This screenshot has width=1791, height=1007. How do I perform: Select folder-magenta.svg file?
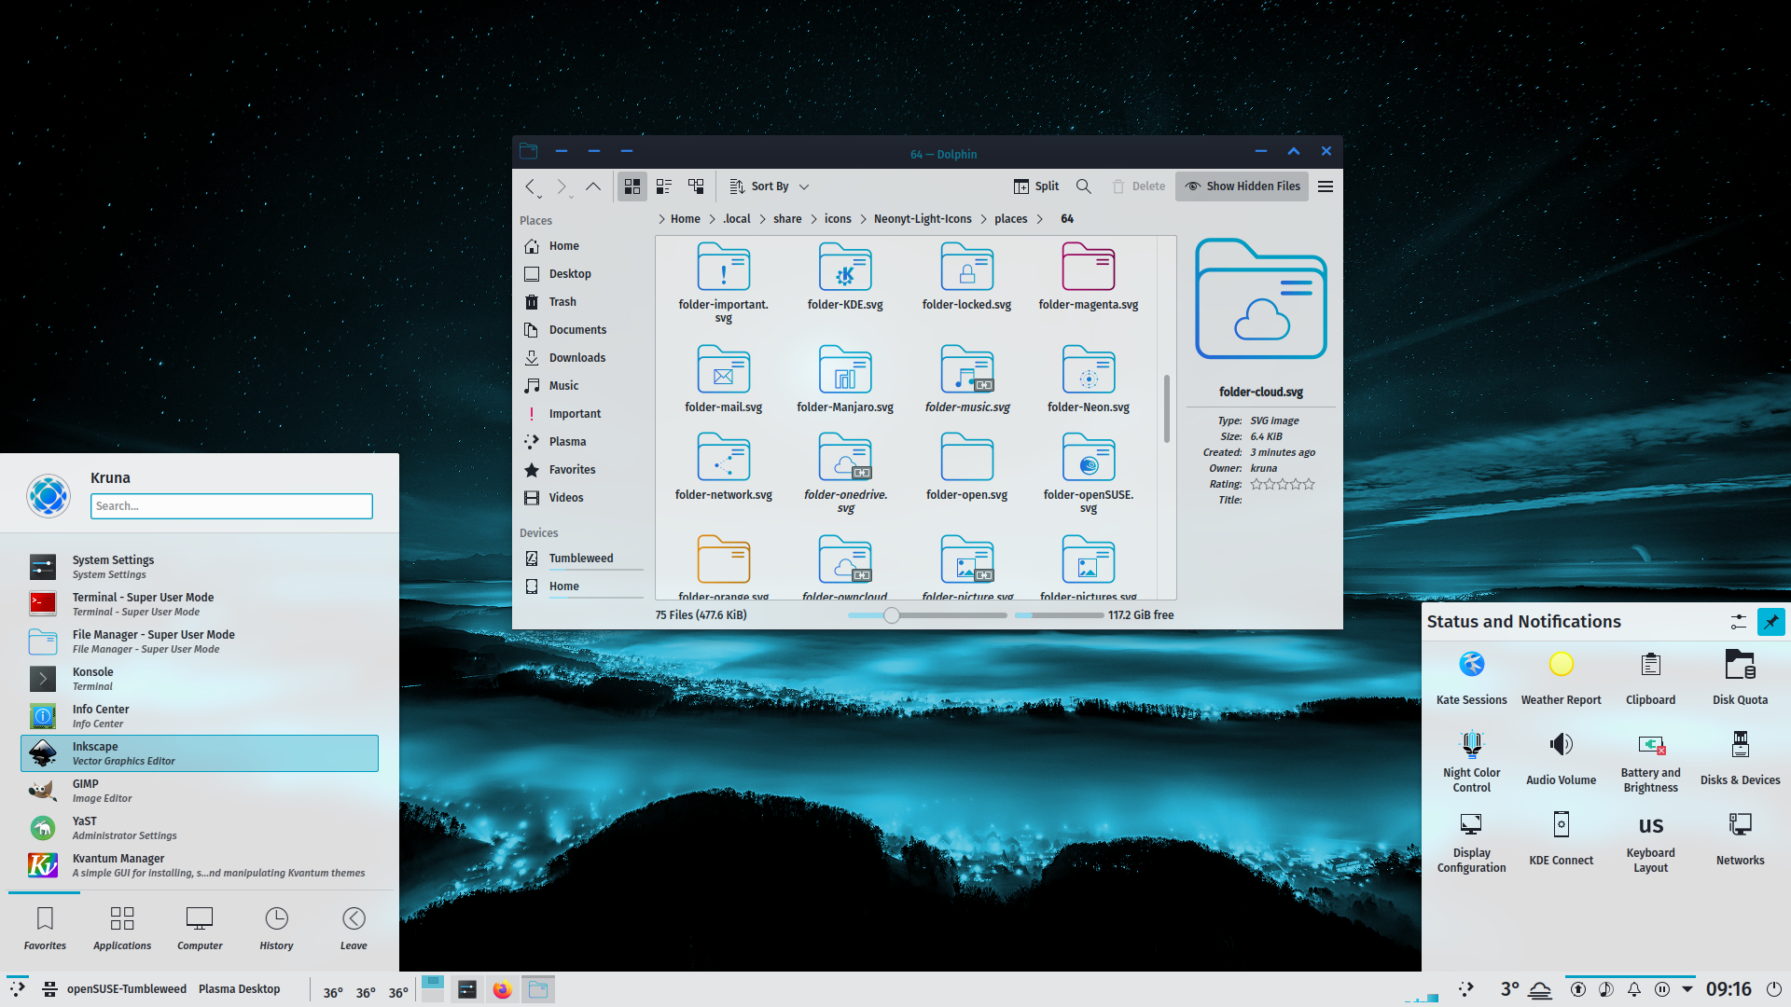[1089, 277]
